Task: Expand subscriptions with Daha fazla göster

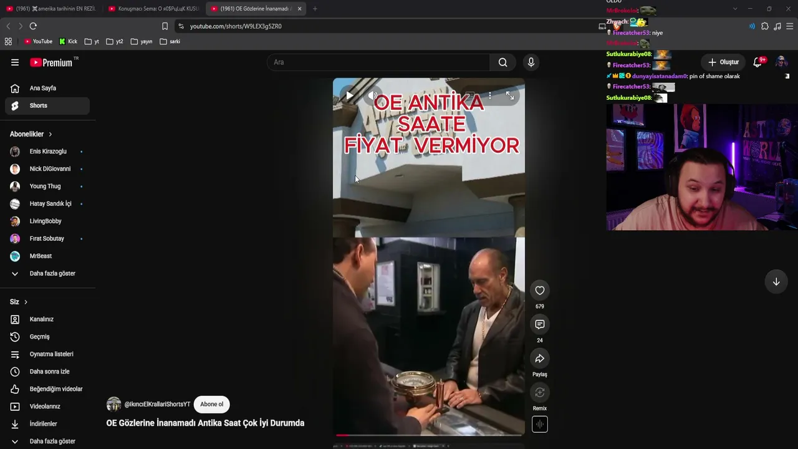Action: (x=47, y=274)
